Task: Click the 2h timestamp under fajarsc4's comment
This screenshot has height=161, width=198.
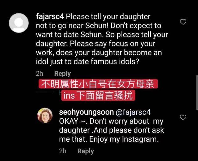Action: tap(40, 74)
